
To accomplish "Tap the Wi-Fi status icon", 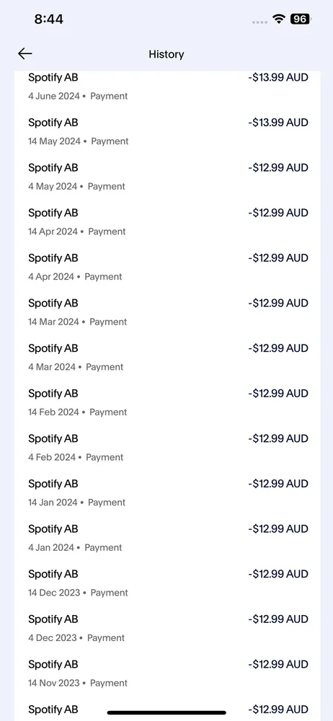I will (278, 19).
